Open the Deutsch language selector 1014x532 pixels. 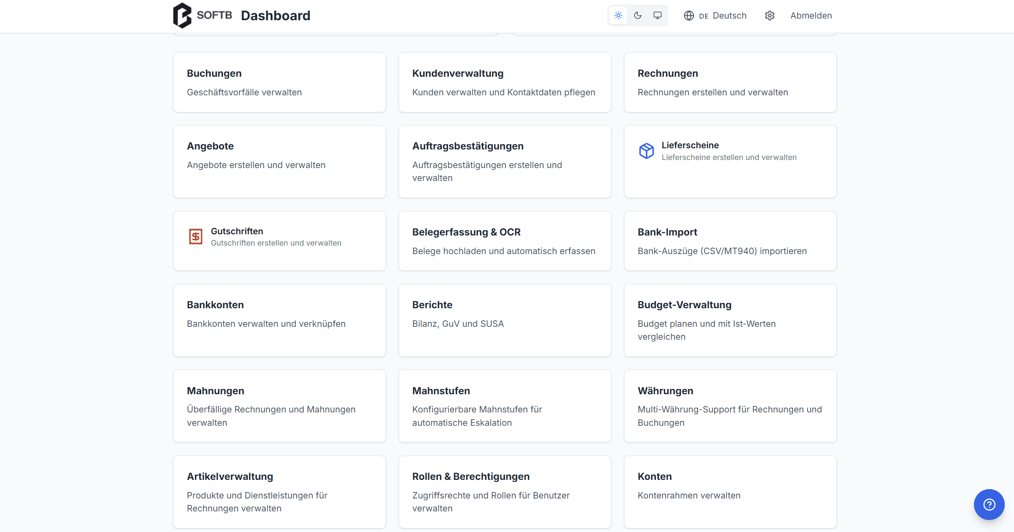[x=722, y=15]
